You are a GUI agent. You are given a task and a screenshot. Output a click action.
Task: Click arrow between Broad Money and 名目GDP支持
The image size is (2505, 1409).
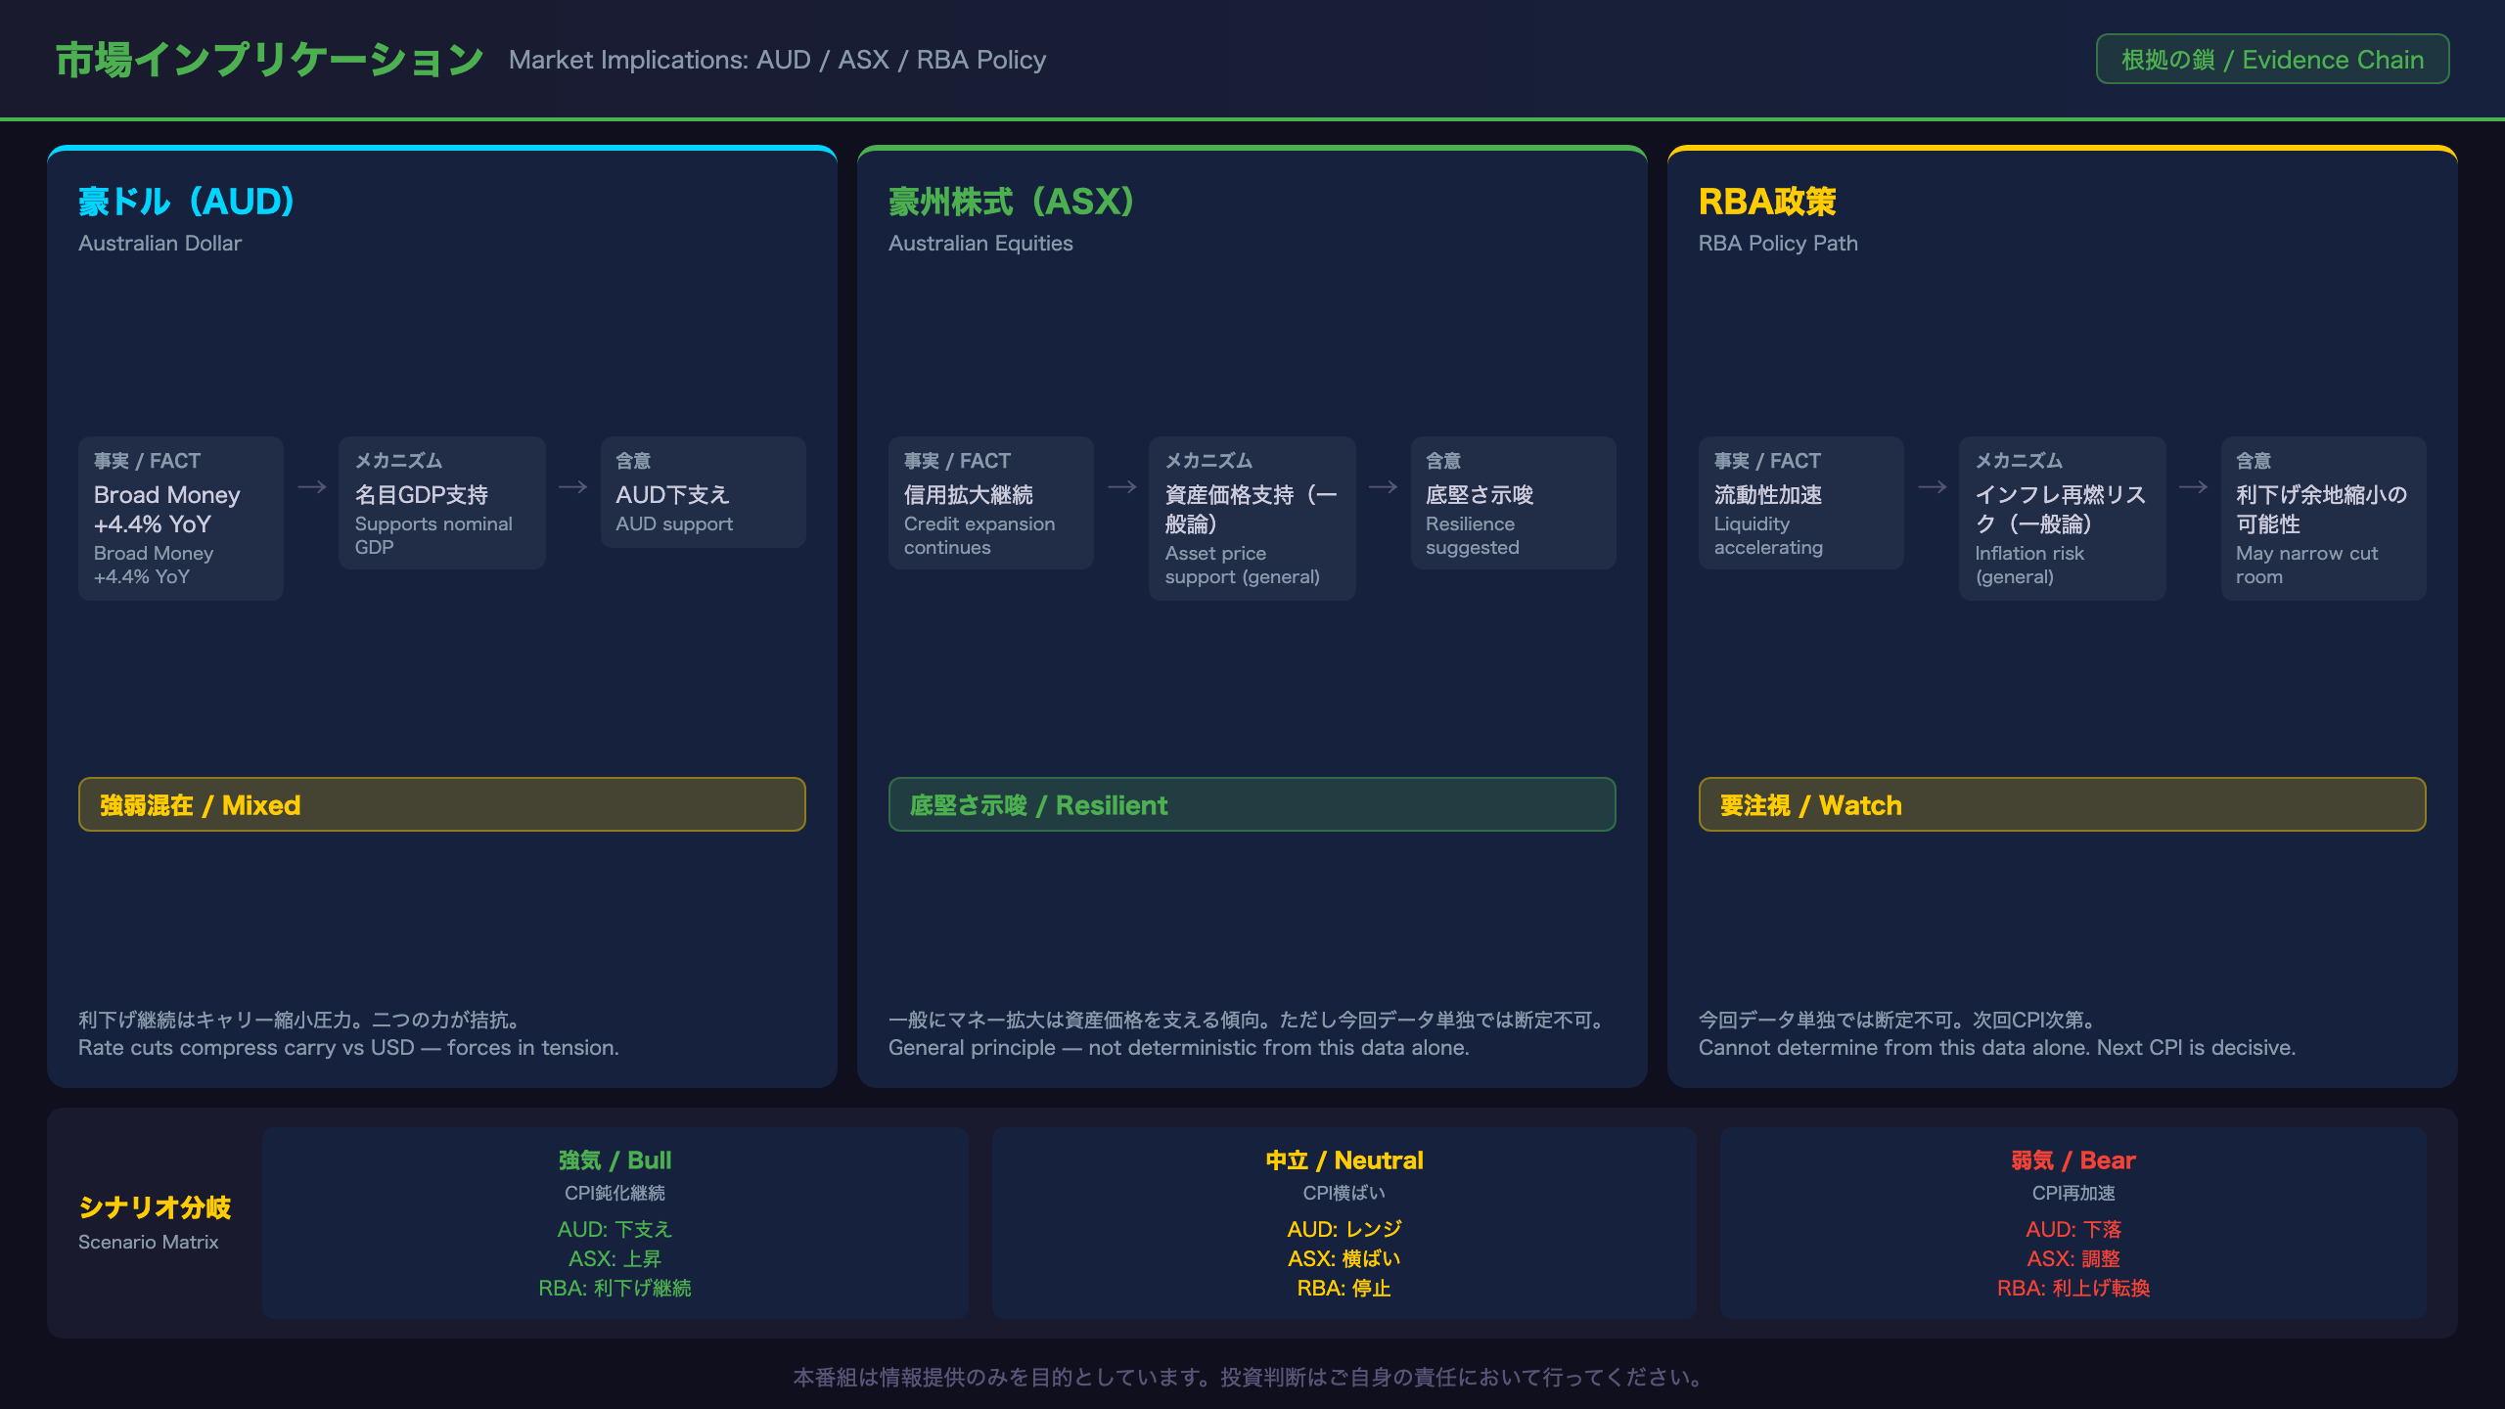pyautogui.click(x=312, y=487)
